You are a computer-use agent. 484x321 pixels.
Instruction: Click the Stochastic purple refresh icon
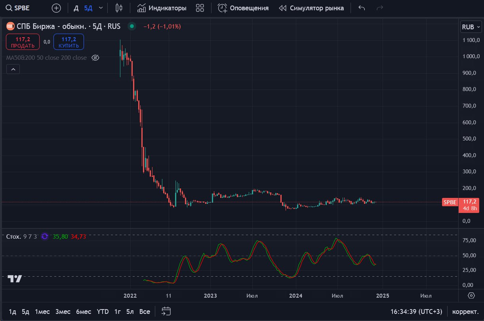click(x=44, y=236)
